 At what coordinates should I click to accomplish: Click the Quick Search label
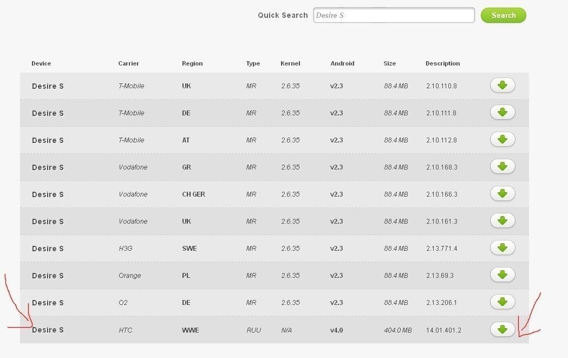click(x=283, y=15)
